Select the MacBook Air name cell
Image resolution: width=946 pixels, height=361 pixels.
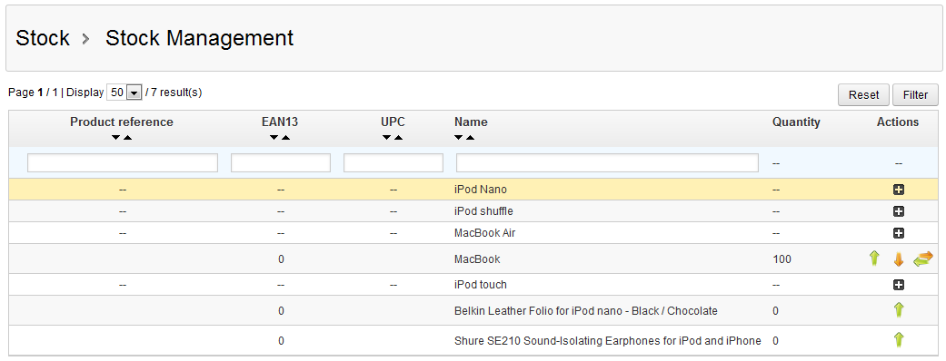click(x=484, y=233)
